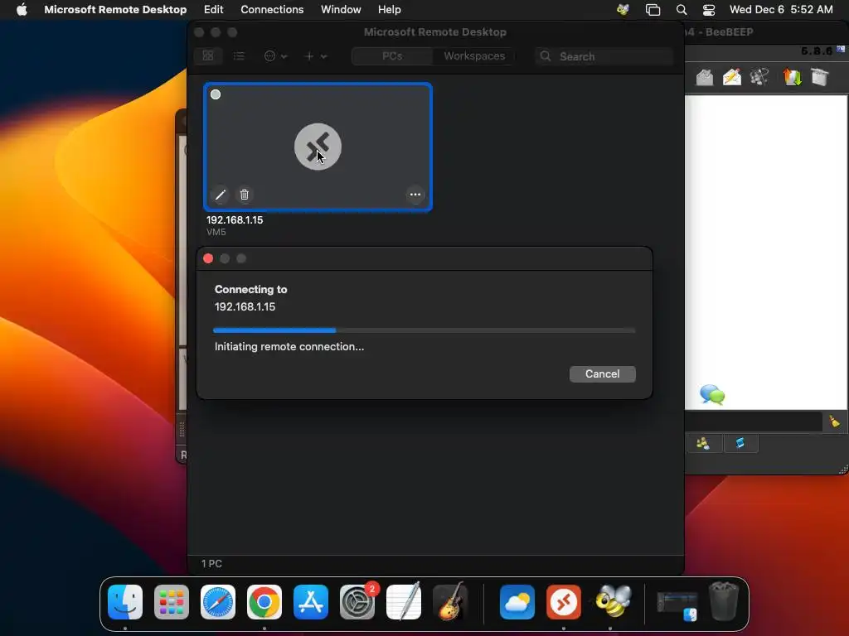Click BeeBEEP bee icon in the Dock
This screenshot has height=636, width=849.
coord(613,601)
